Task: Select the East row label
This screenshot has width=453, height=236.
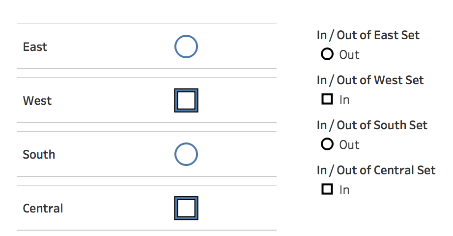Action: (35, 47)
